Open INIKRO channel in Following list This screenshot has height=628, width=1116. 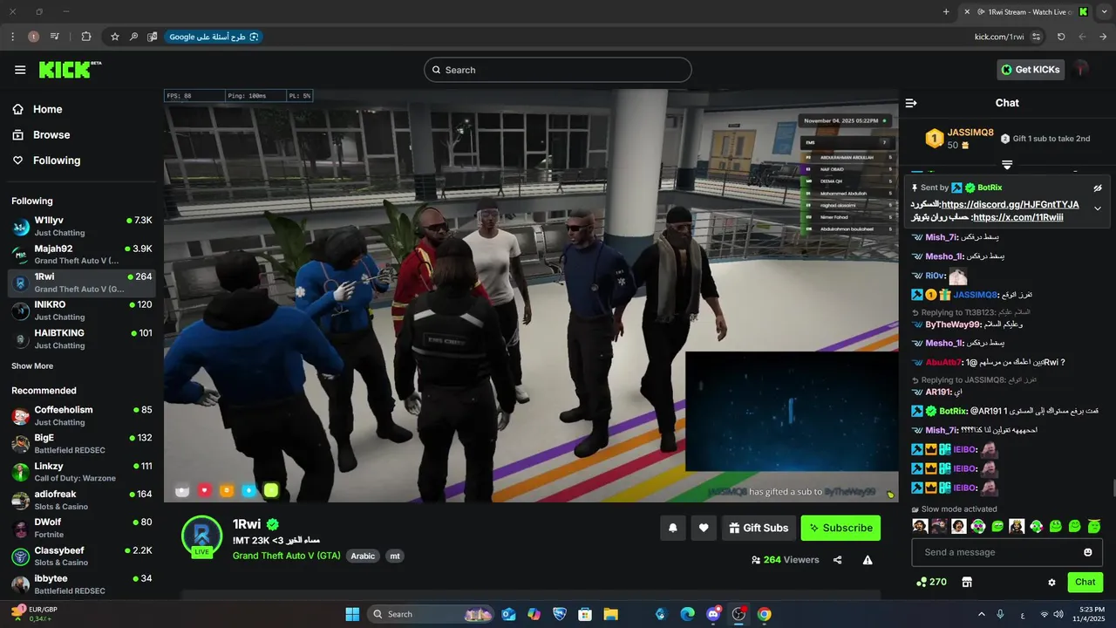click(x=82, y=310)
